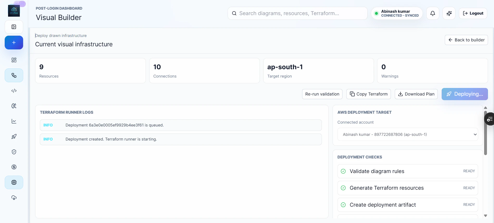Click the Logout button

point(473,13)
